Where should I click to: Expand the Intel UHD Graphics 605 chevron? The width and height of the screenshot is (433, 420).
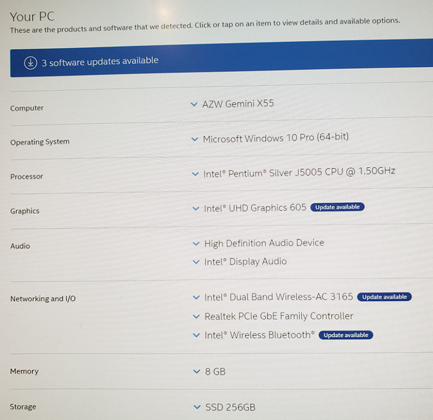point(196,209)
